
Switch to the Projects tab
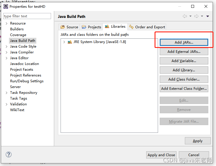[91, 27]
